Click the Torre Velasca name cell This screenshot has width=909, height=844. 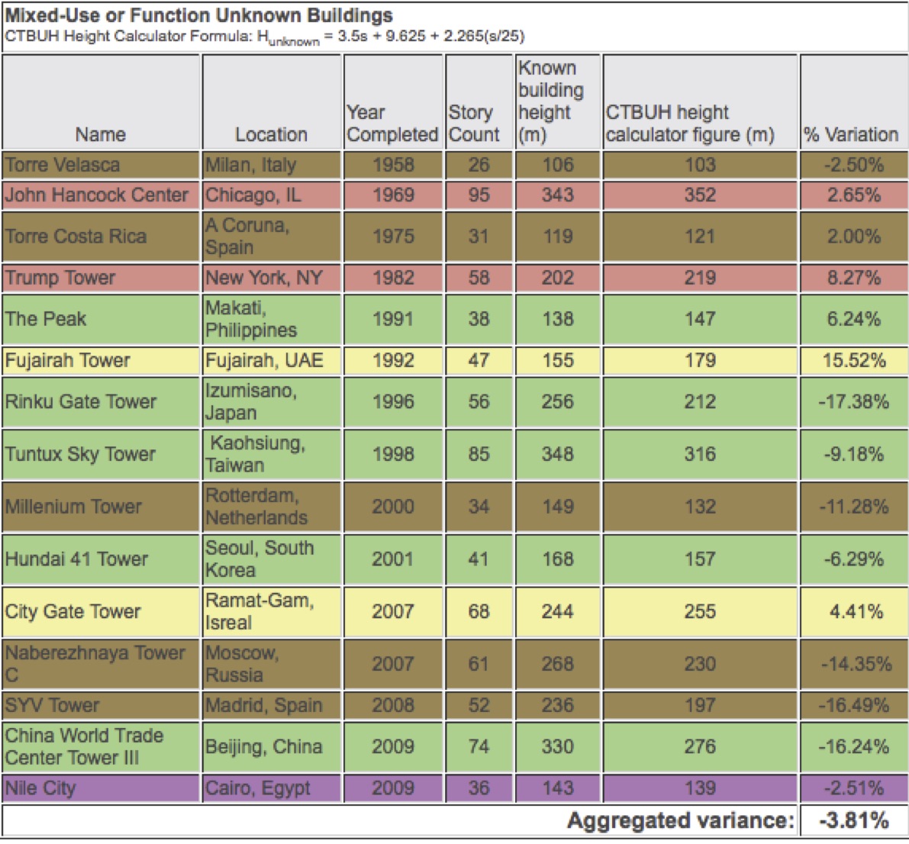pos(63,165)
